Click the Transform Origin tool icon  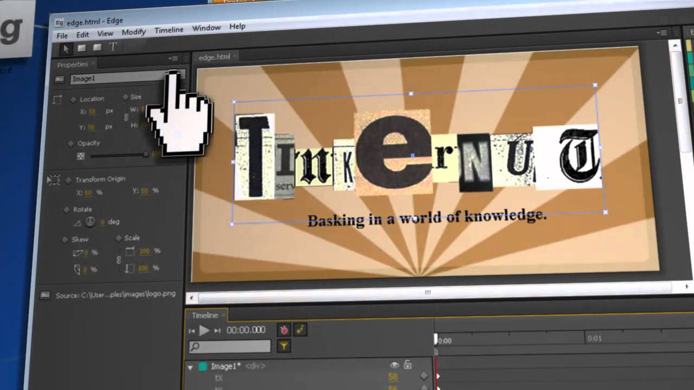pos(54,180)
